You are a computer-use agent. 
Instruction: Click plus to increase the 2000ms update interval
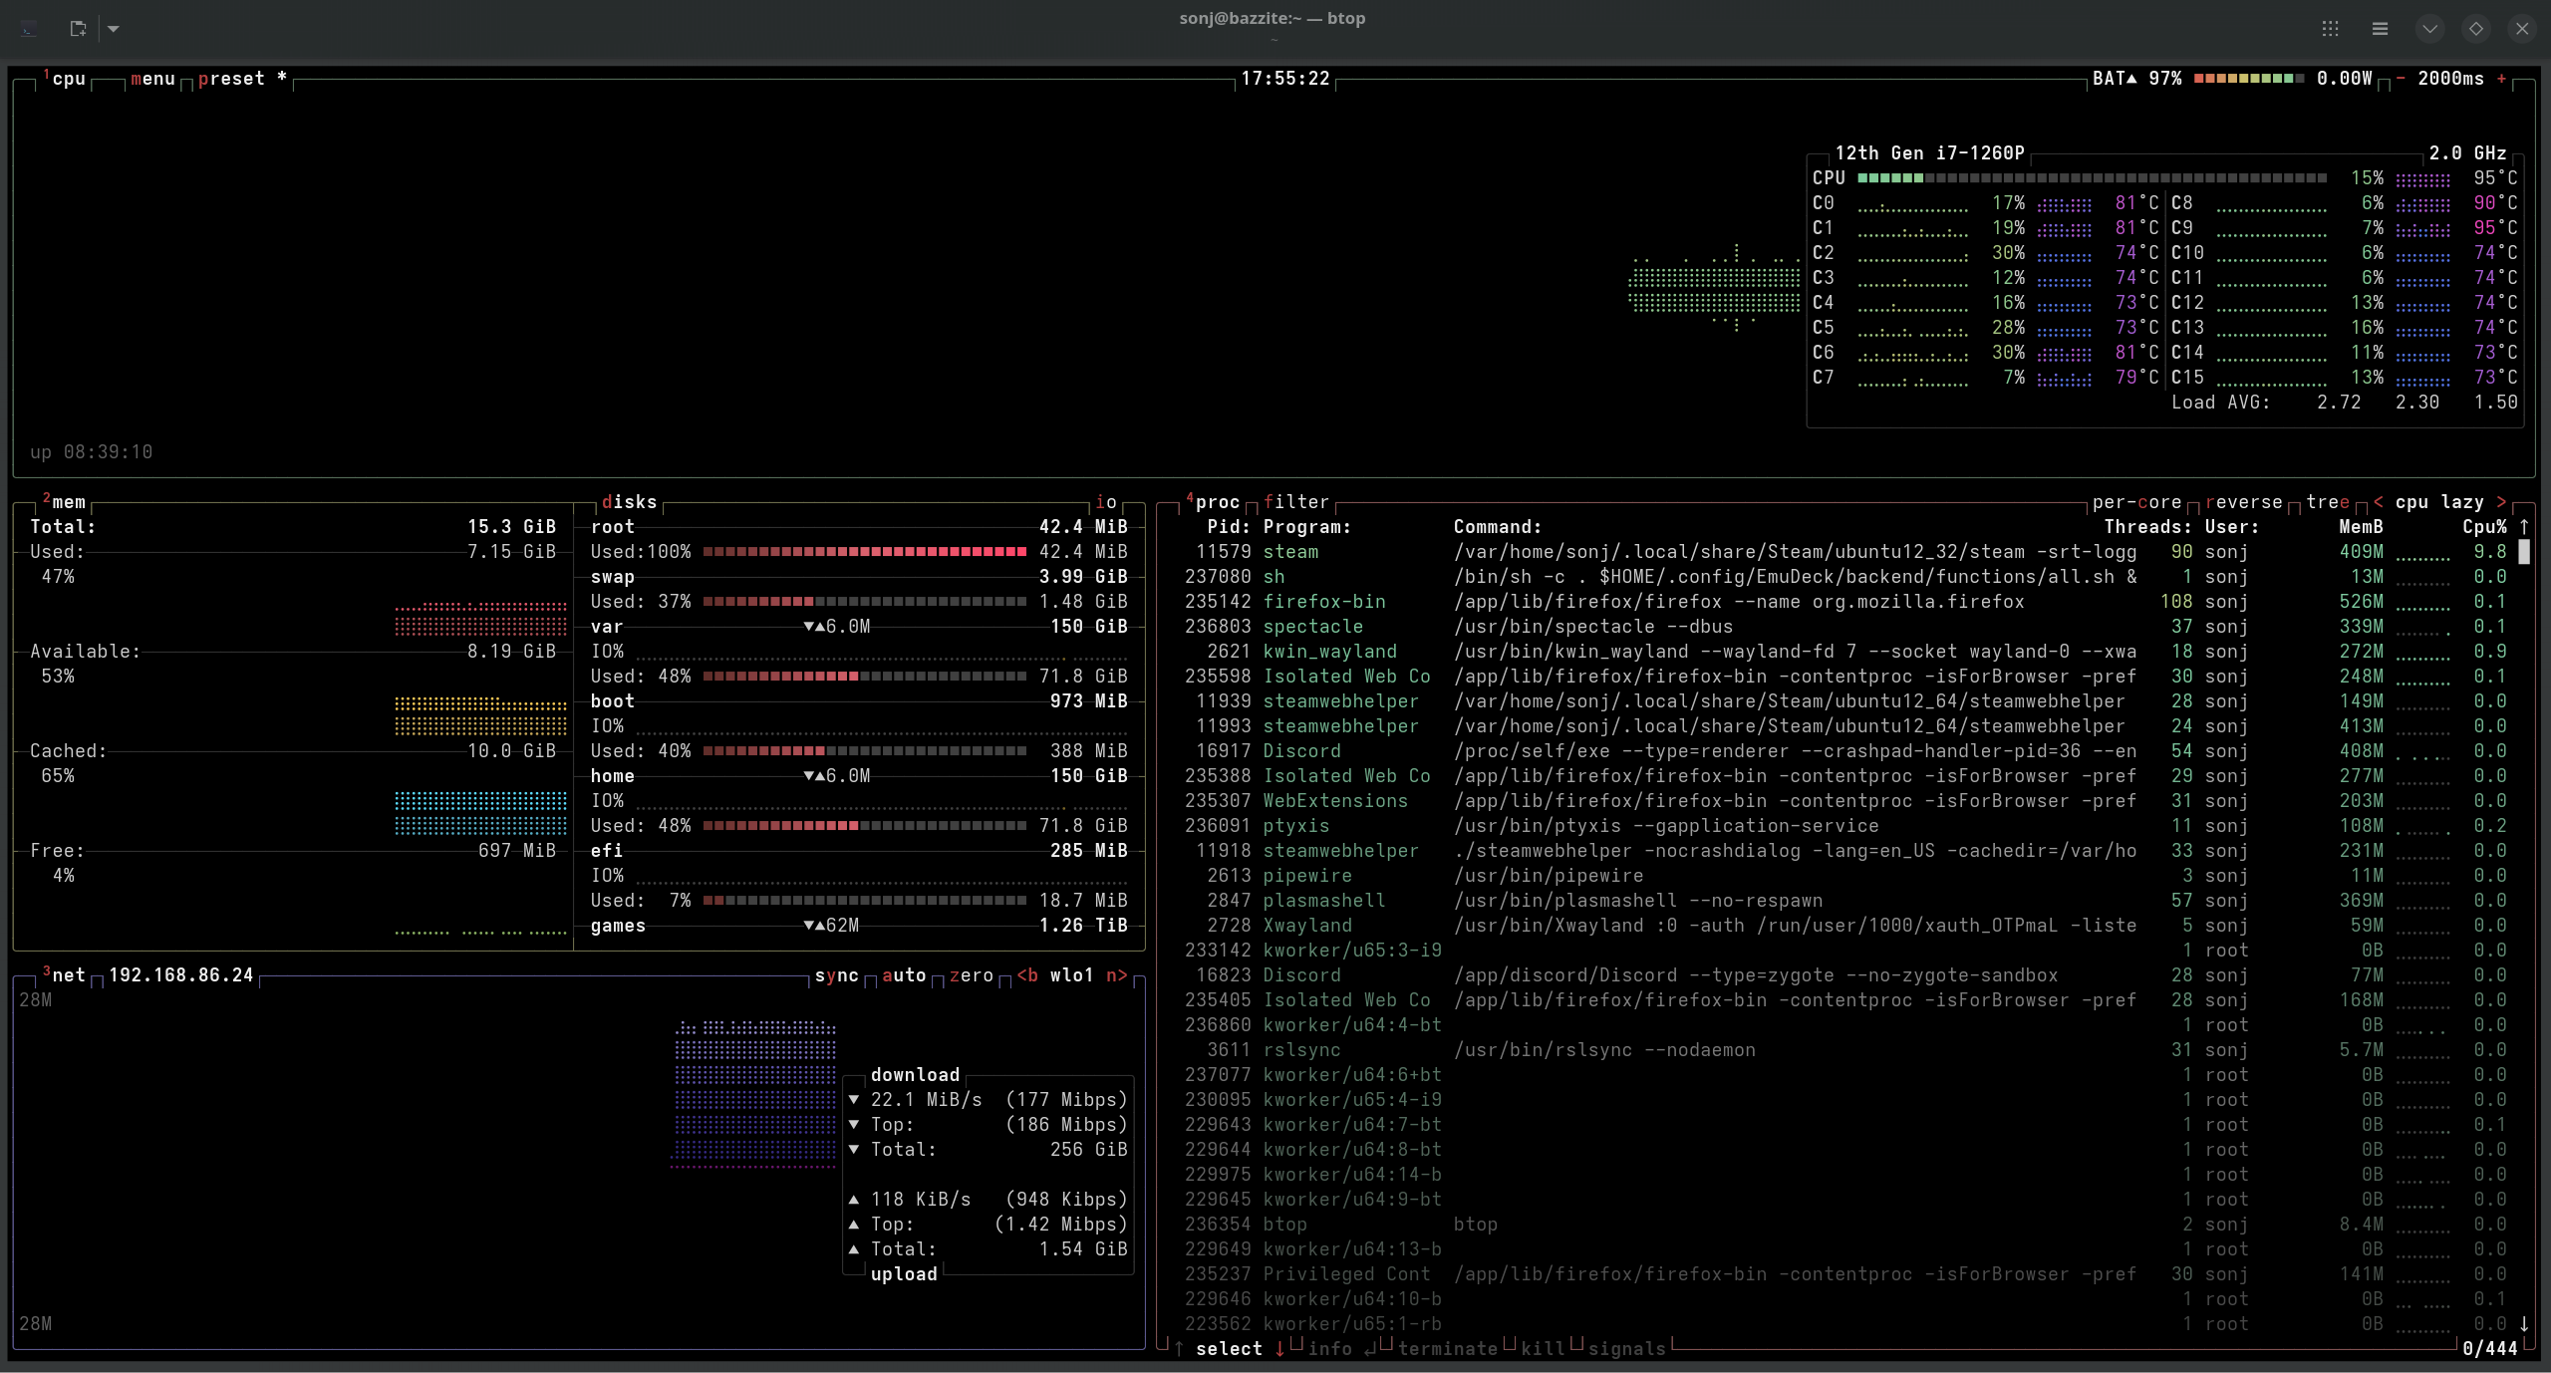(x=2503, y=78)
